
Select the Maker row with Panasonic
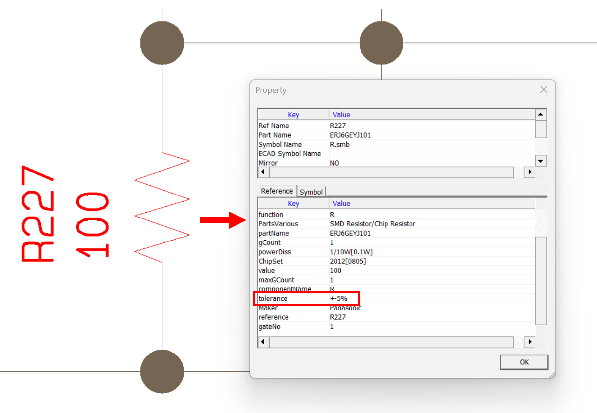345,308
